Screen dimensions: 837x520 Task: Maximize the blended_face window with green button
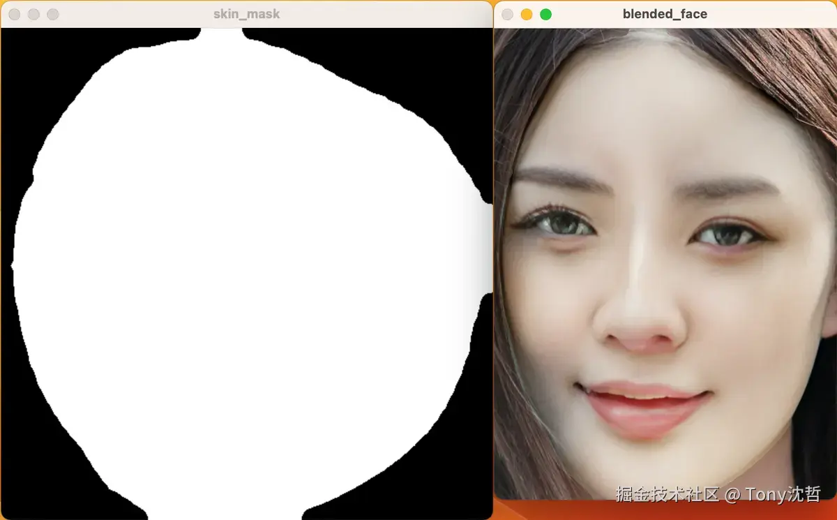[546, 14]
